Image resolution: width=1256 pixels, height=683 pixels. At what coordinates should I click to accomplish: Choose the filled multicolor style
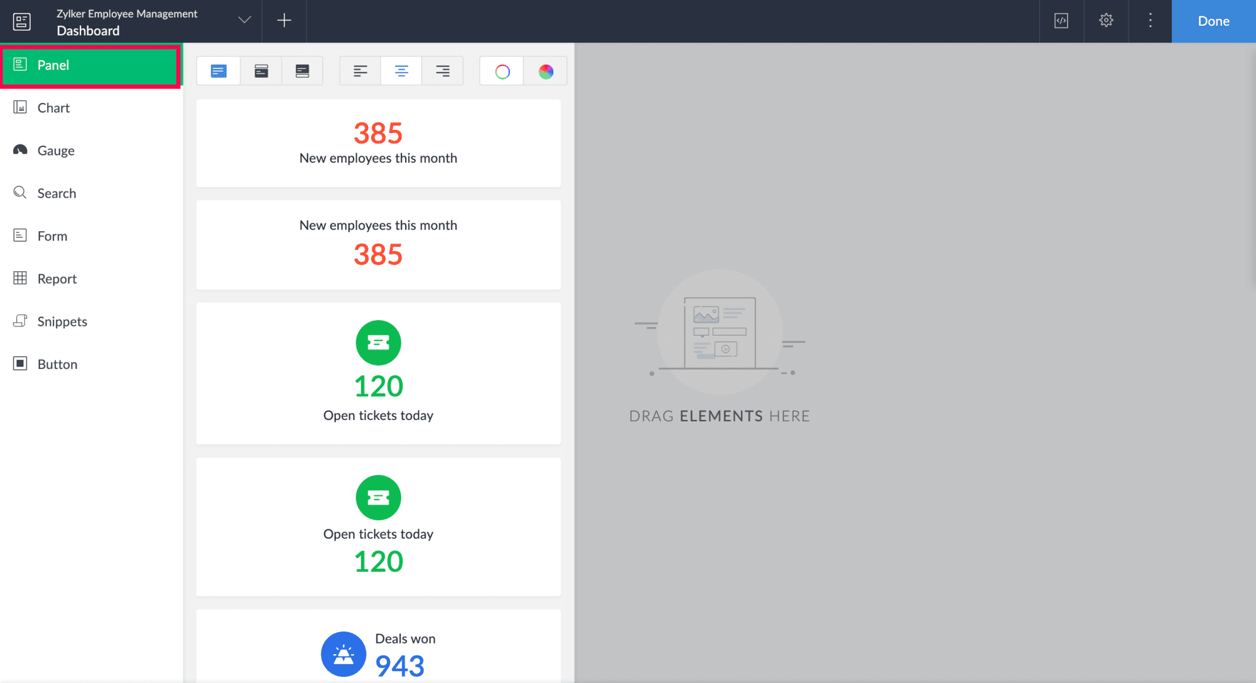point(546,72)
